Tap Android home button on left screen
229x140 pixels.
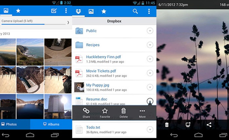pyautogui.click(x=30, y=135)
